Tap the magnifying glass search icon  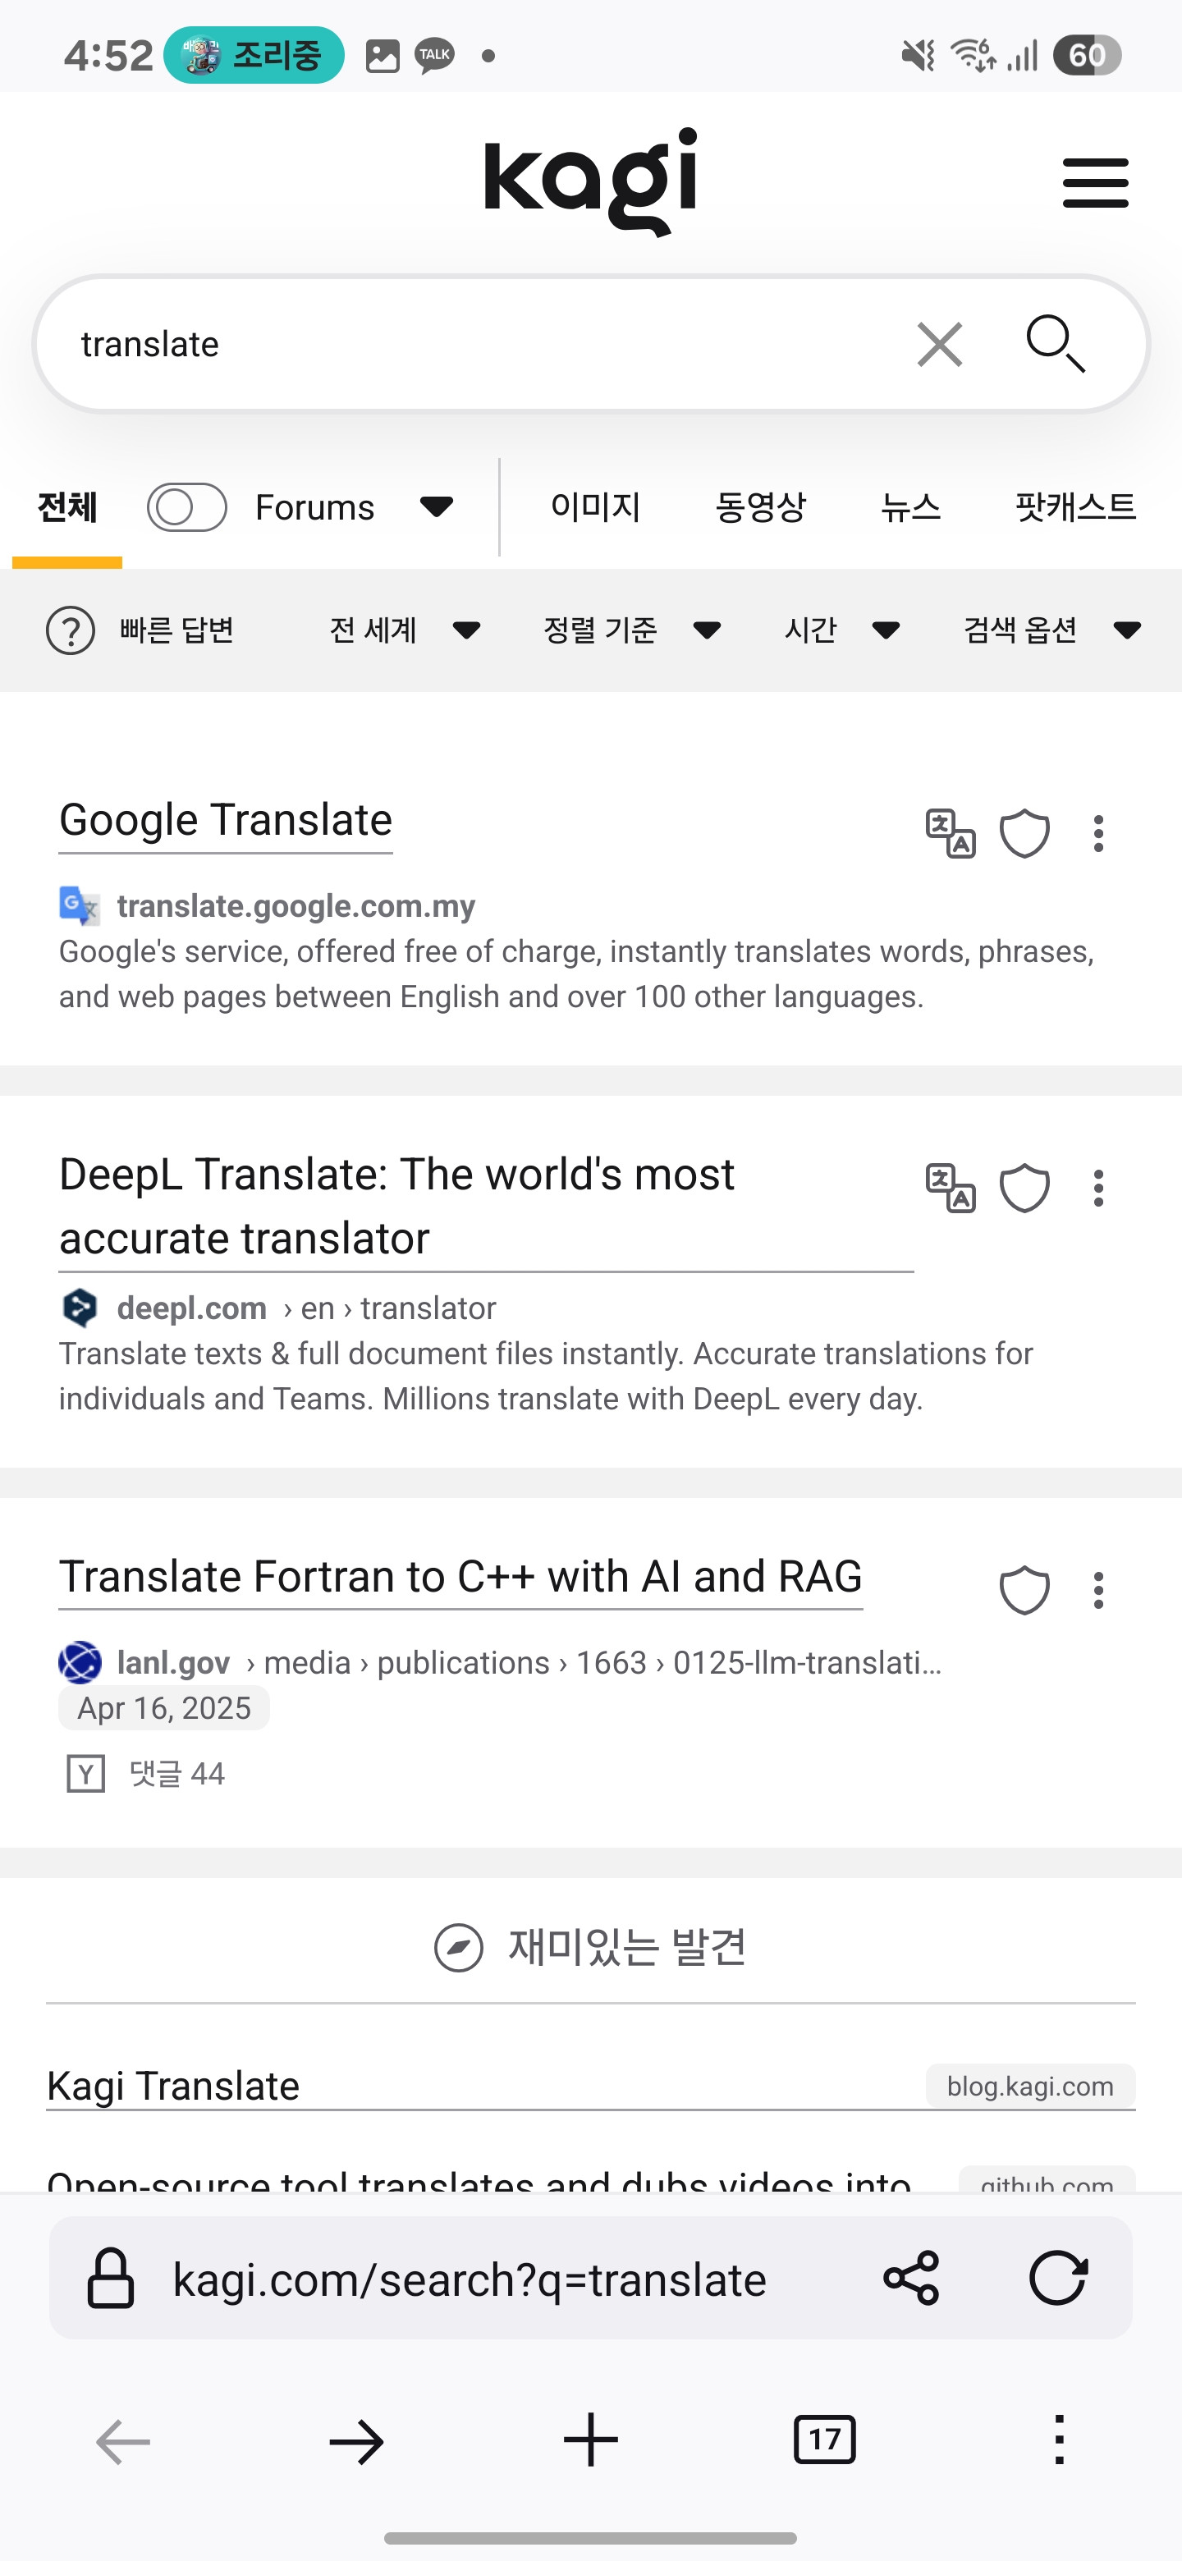pyautogui.click(x=1055, y=344)
